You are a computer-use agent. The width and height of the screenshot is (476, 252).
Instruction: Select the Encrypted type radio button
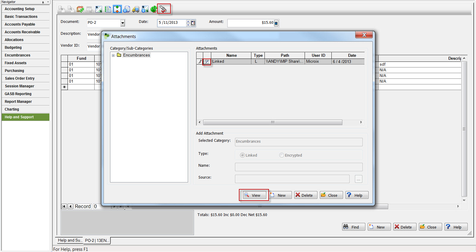281,155
